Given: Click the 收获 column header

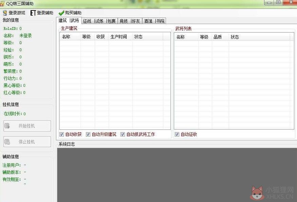Looking at the screenshot, I should click(x=101, y=37).
